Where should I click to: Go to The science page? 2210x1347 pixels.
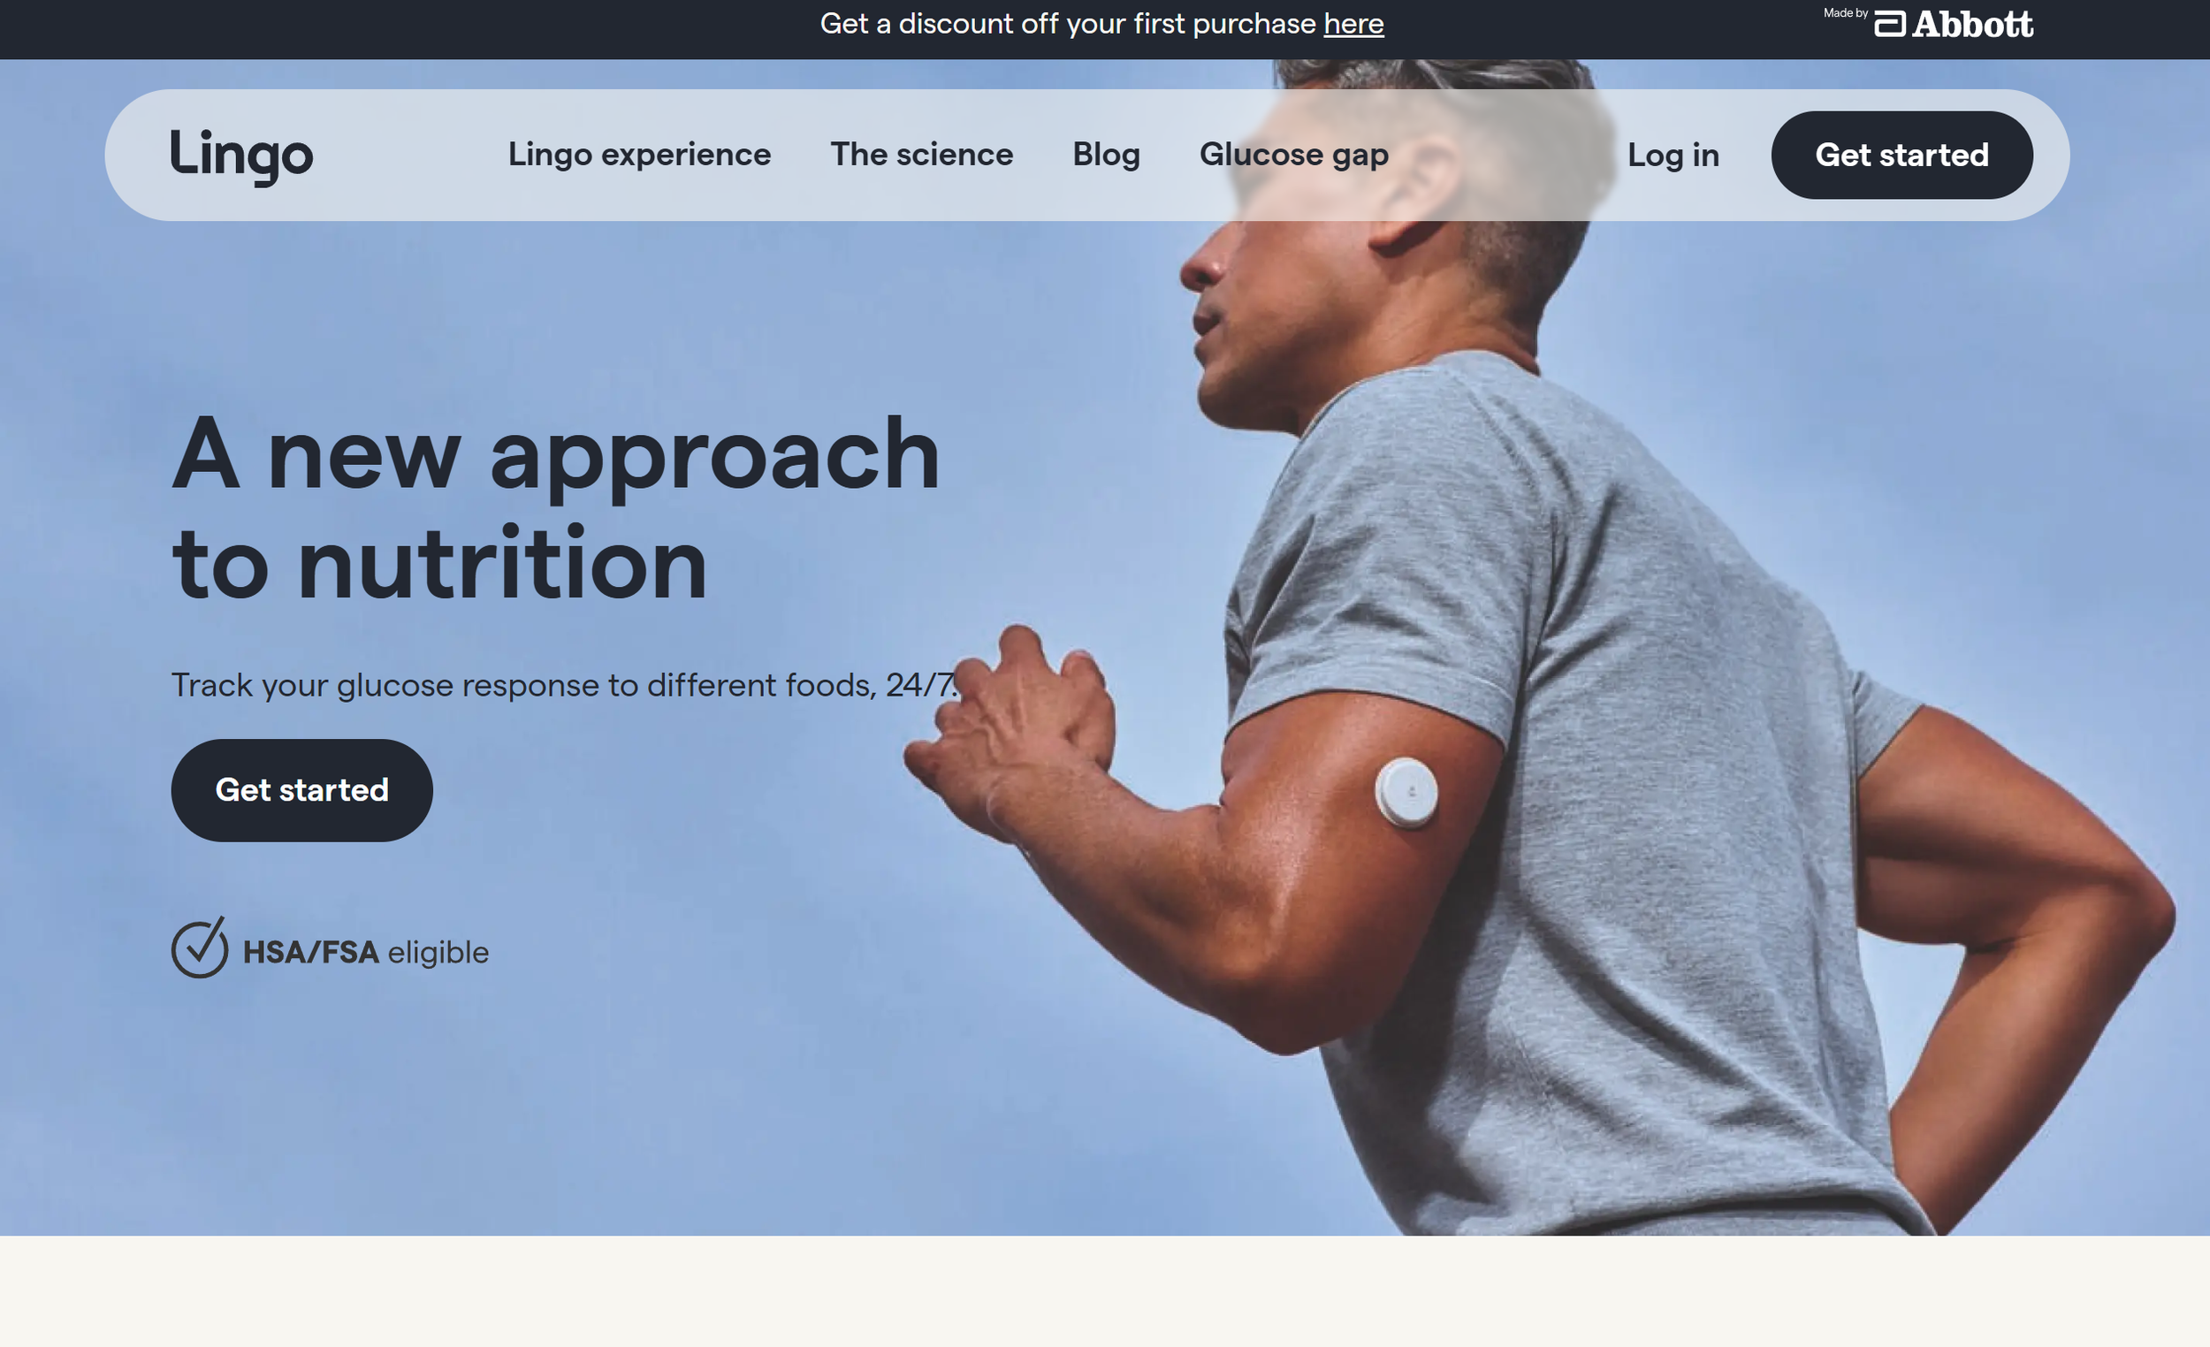(922, 155)
